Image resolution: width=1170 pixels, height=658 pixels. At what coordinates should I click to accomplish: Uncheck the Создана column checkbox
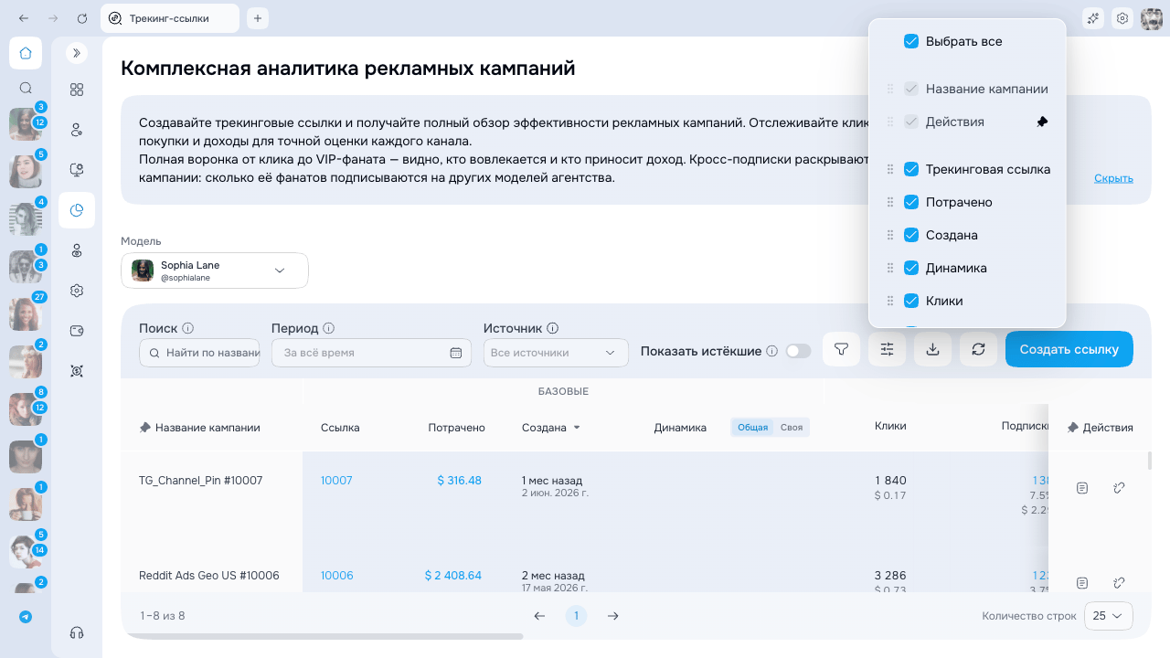[911, 235]
